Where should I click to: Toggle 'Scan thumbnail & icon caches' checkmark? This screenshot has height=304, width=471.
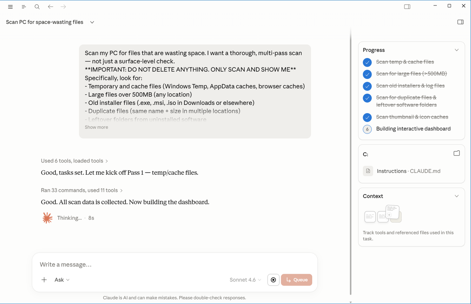coord(367,117)
